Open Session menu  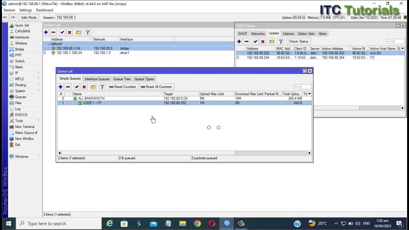click(9, 10)
